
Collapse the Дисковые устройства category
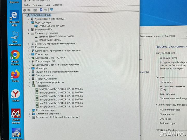tap(29, 33)
